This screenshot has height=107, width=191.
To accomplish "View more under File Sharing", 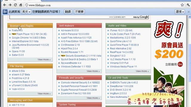I will [44, 94].
